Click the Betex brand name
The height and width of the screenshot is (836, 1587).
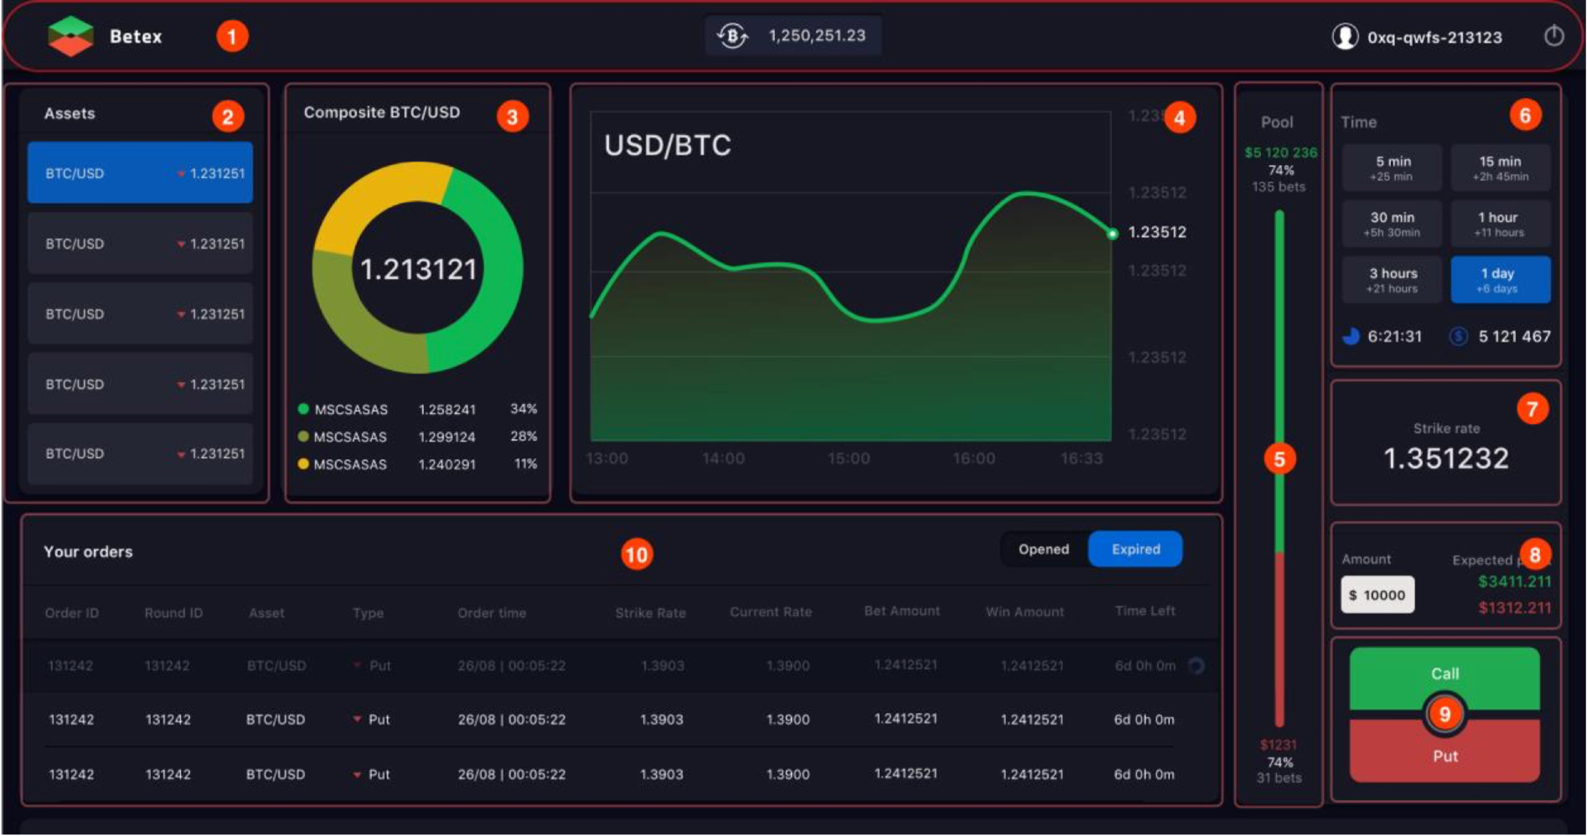coord(136,36)
